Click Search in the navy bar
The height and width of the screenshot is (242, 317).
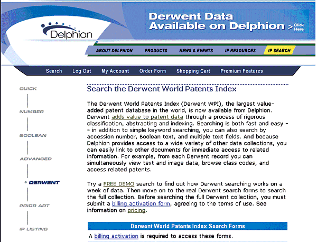point(54,71)
